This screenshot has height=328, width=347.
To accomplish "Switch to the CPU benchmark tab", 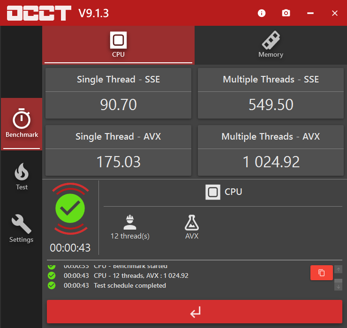I will [x=118, y=45].
